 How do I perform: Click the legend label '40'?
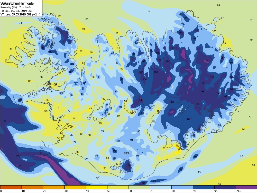[87, 191]
